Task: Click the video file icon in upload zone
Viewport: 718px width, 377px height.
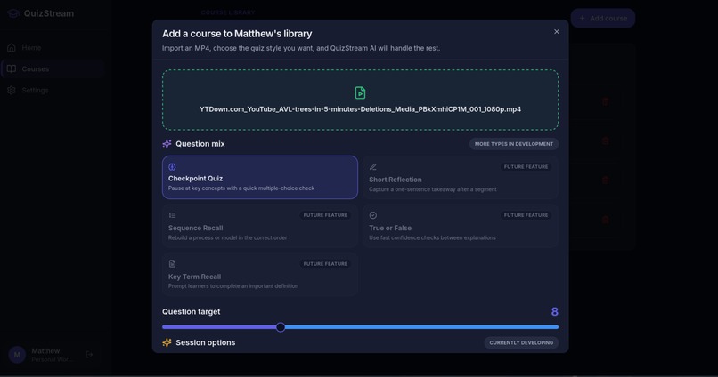Action: pyautogui.click(x=361, y=92)
